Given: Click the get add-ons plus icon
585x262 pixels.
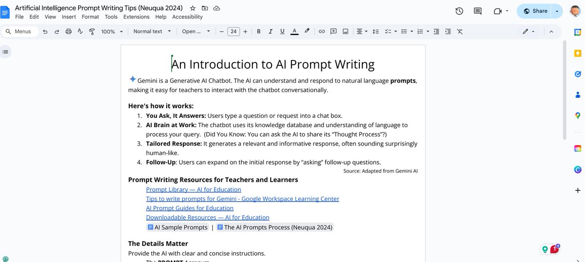Looking at the screenshot, I should 578,190.
